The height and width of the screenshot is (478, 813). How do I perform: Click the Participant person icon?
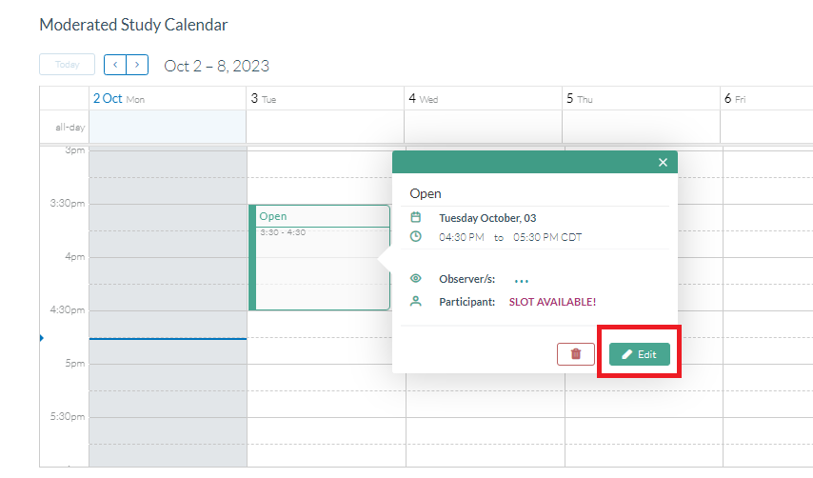(x=415, y=301)
